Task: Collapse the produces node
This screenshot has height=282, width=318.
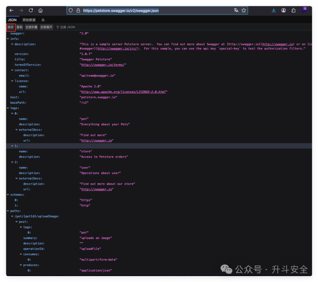Action: 21,265
